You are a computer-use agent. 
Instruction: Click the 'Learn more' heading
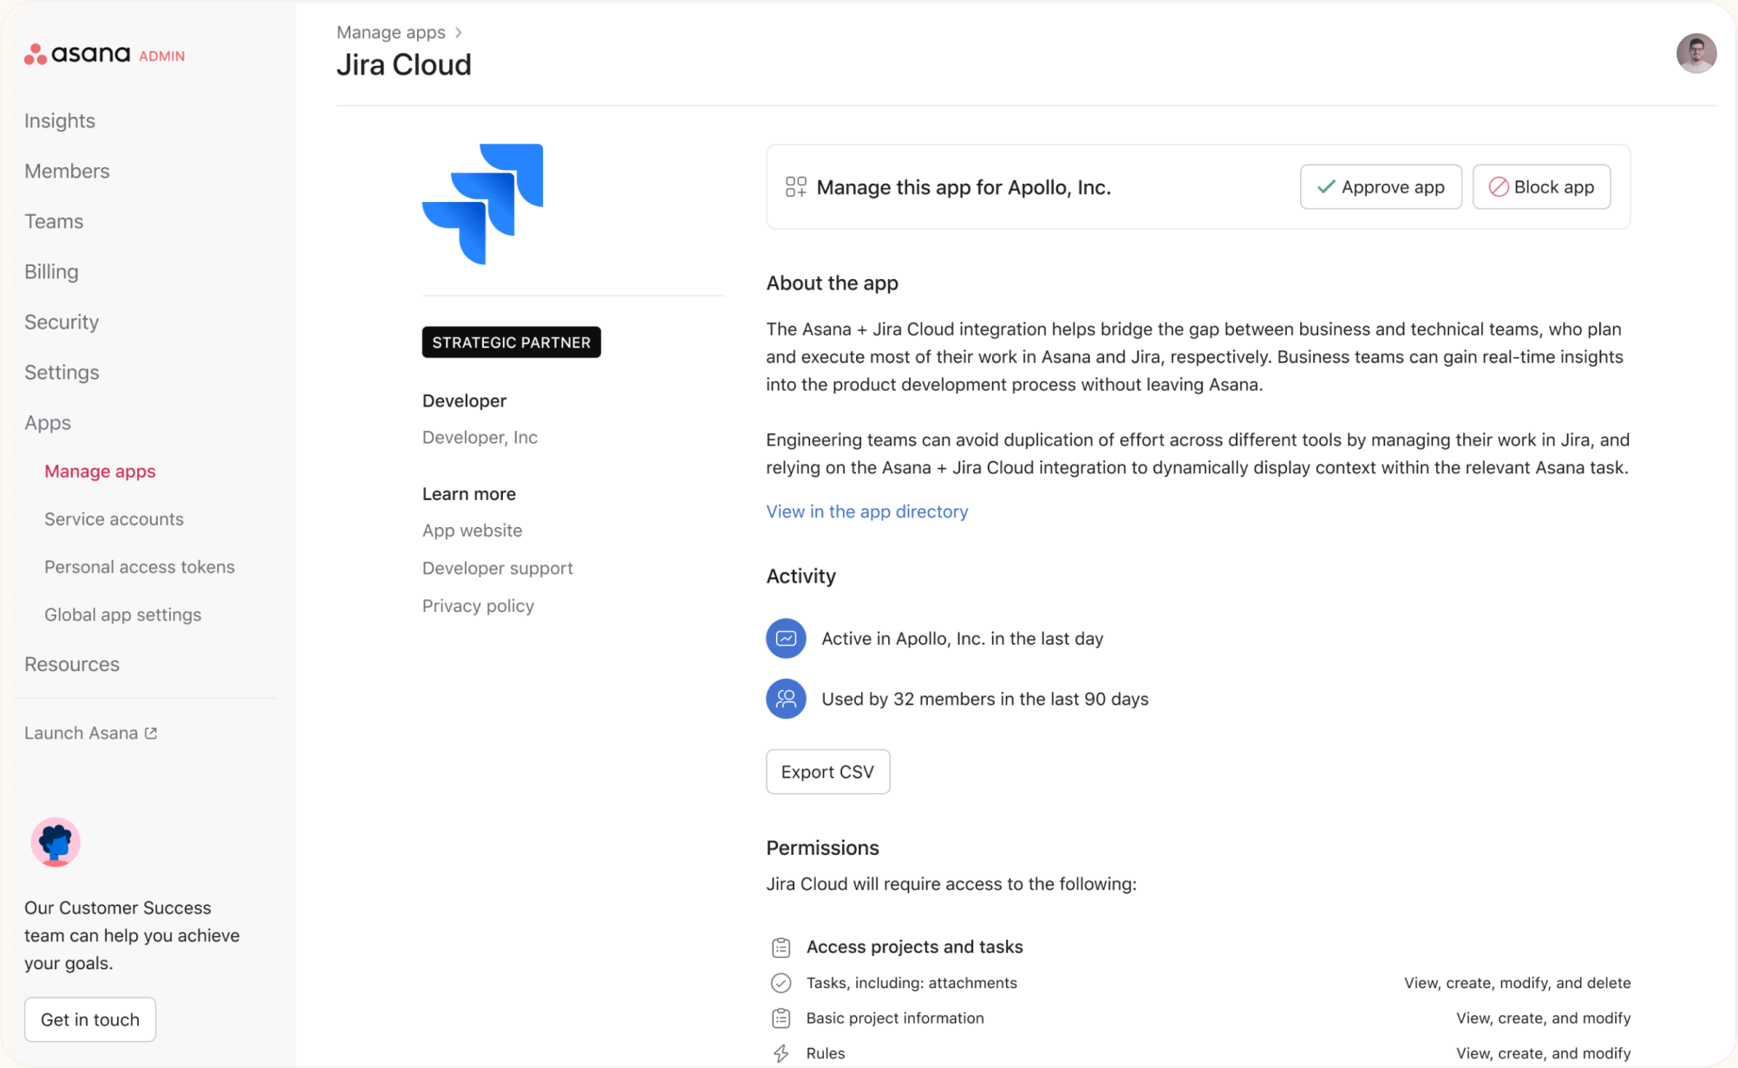tap(468, 494)
